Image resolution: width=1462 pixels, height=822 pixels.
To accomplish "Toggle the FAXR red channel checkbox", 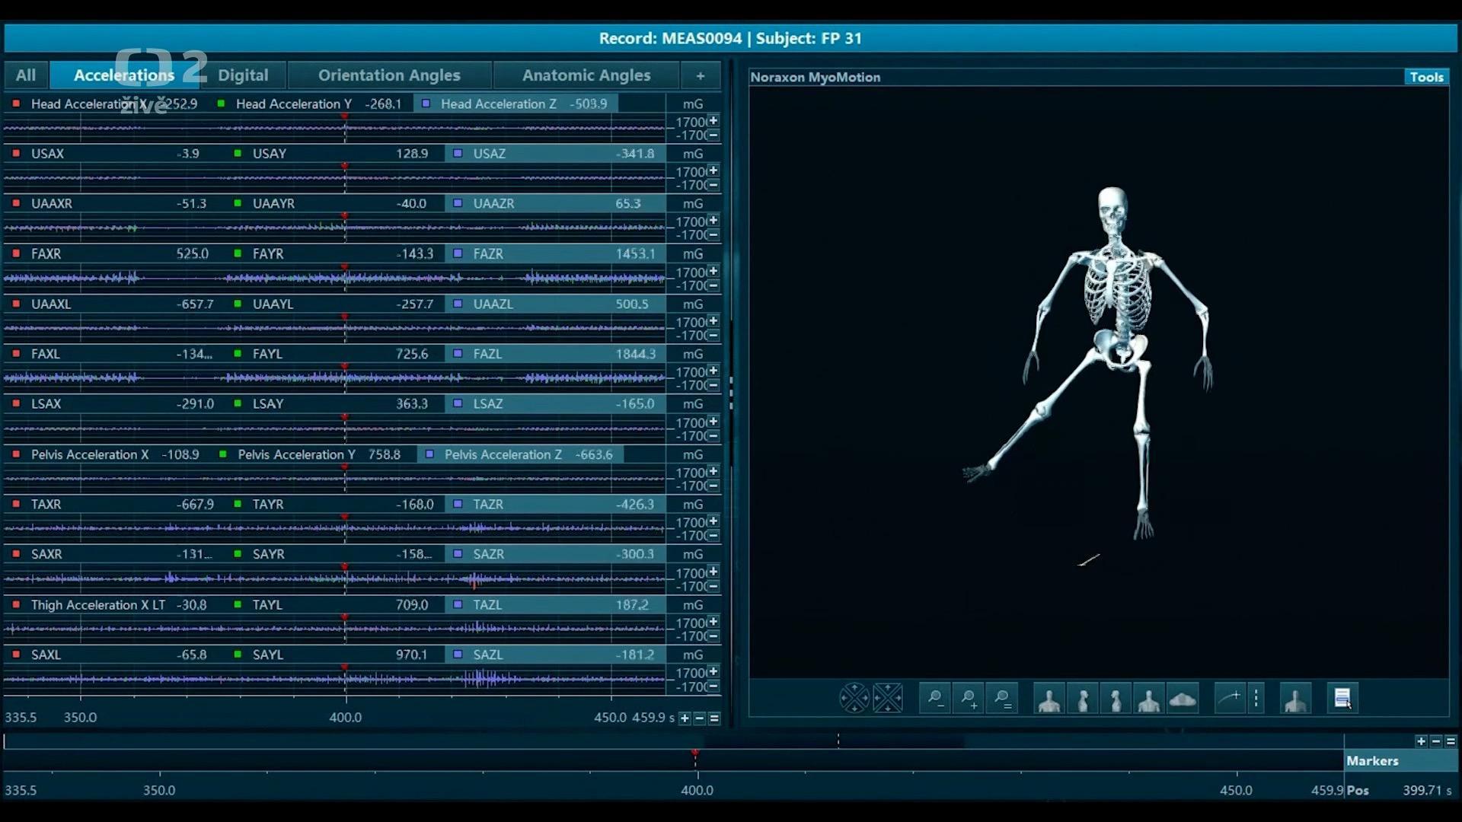I will click(16, 253).
